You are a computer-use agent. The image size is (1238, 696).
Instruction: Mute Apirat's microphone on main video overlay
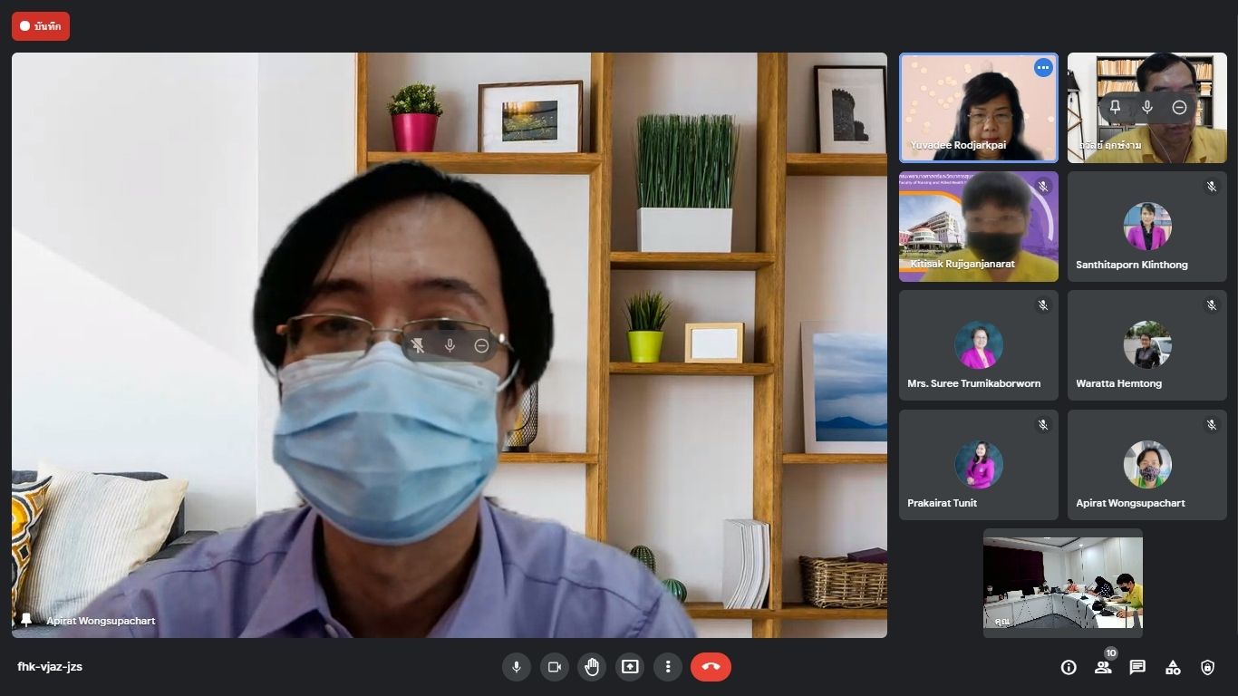click(x=450, y=345)
